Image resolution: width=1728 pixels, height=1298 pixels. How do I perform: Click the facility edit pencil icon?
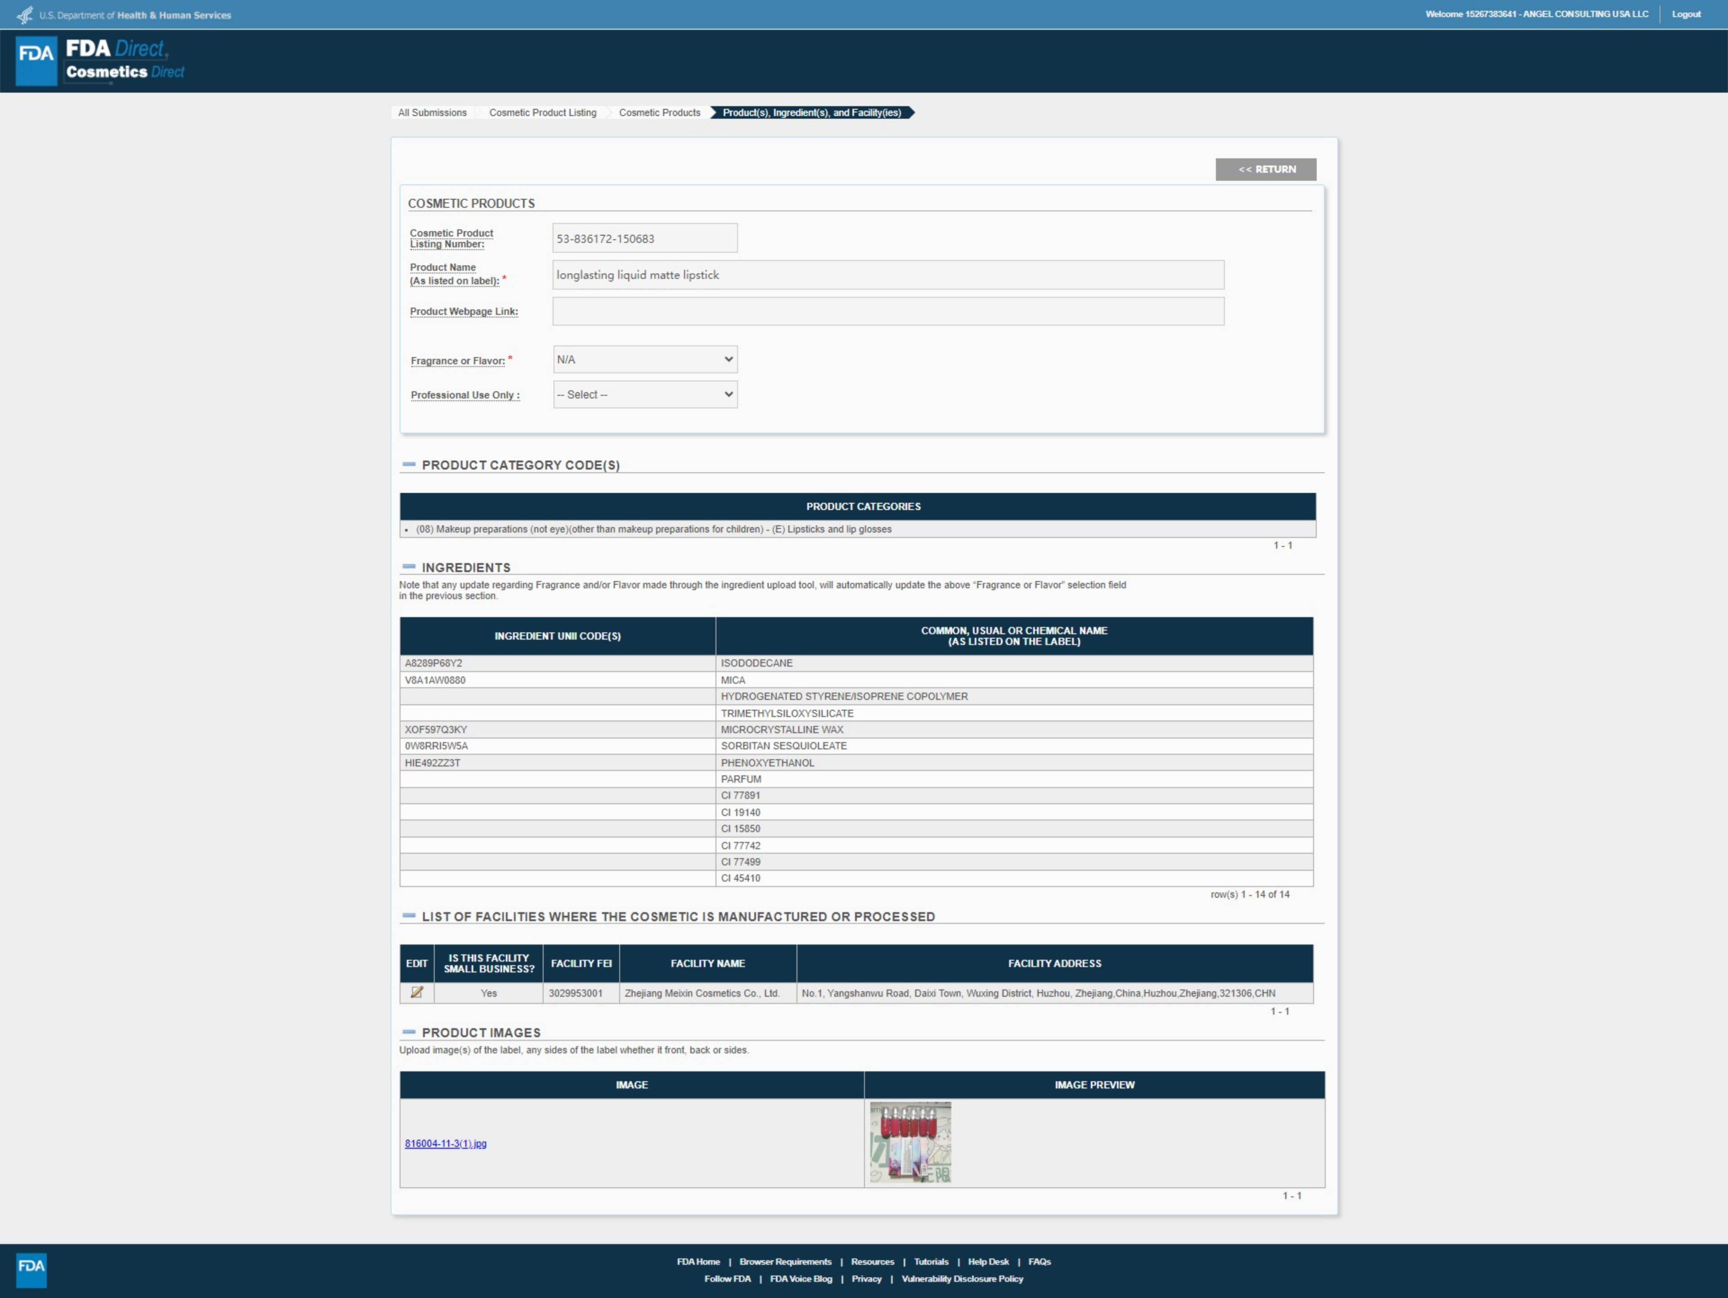[x=416, y=992]
